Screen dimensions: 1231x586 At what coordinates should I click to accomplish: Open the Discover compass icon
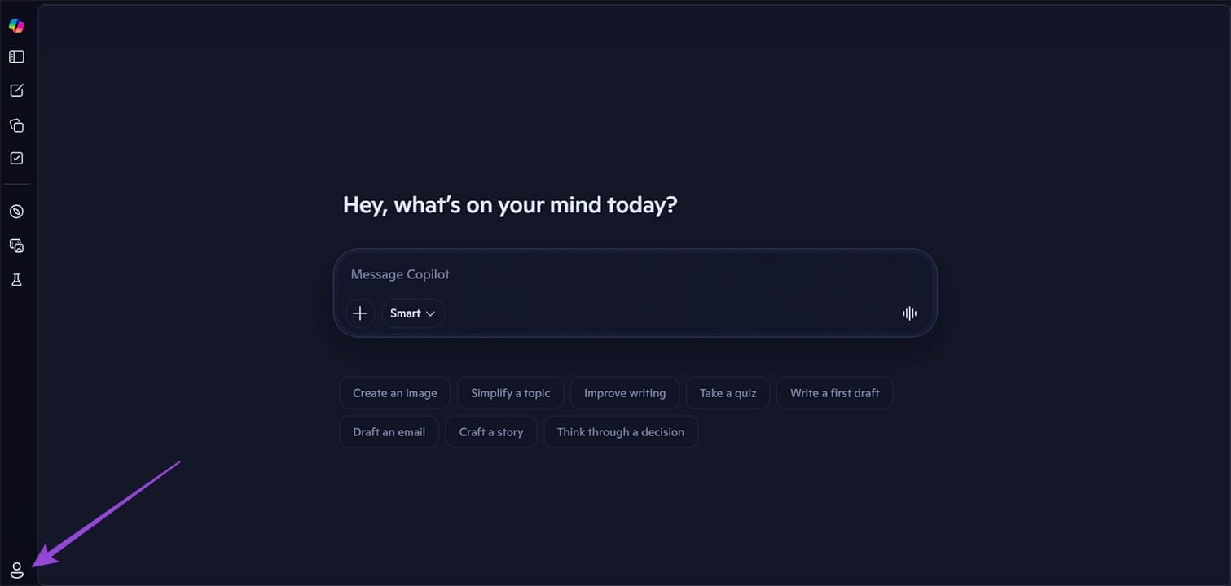[x=16, y=212]
